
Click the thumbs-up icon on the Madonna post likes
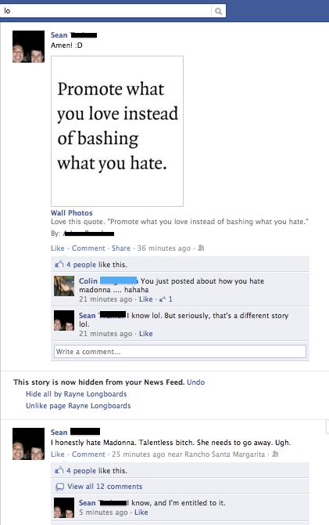pos(59,471)
